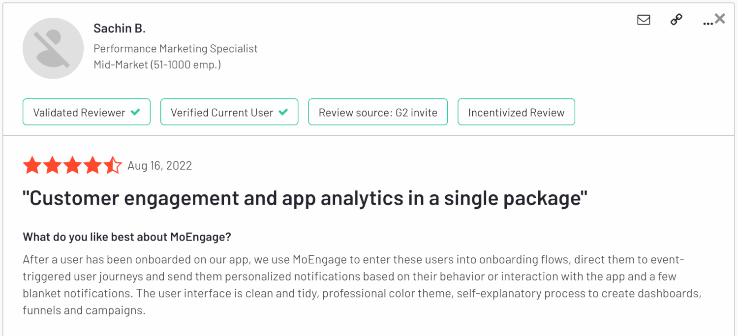Image resolution: width=738 pixels, height=336 pixels.
Task: Click the envelope email icon
Action: click(x=644, y=20)
